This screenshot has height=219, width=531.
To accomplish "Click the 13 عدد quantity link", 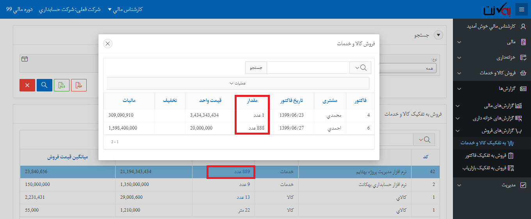I will pyautogui.click(x=243, y=198).
